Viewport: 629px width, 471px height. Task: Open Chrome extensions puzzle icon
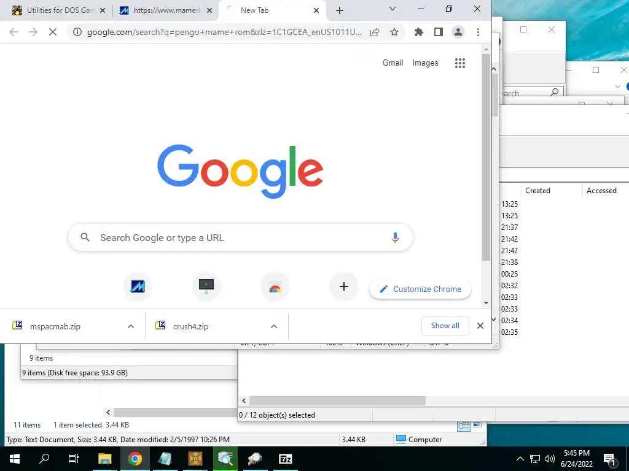[x=419, y=32]
